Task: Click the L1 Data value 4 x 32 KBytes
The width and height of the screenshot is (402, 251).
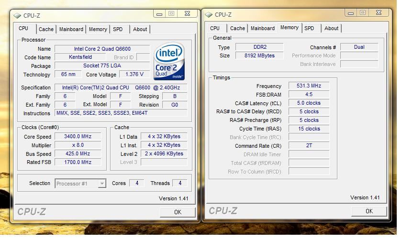Action: click(x=164, y=136)
